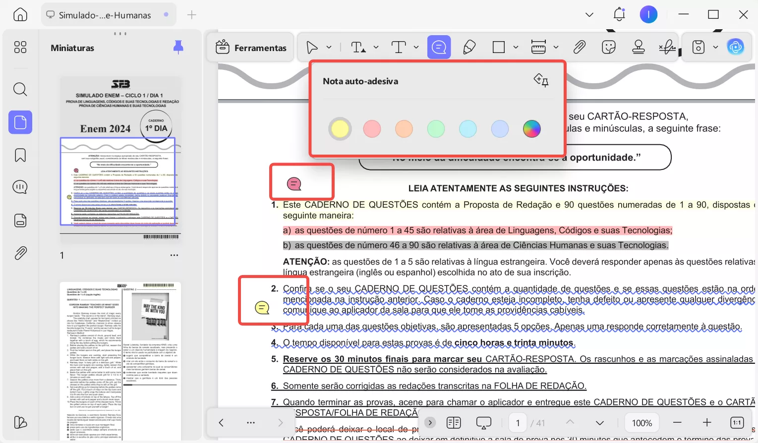Click the 100% zoom level button
This screenshot has width=758, height=443.
(641, 422)
